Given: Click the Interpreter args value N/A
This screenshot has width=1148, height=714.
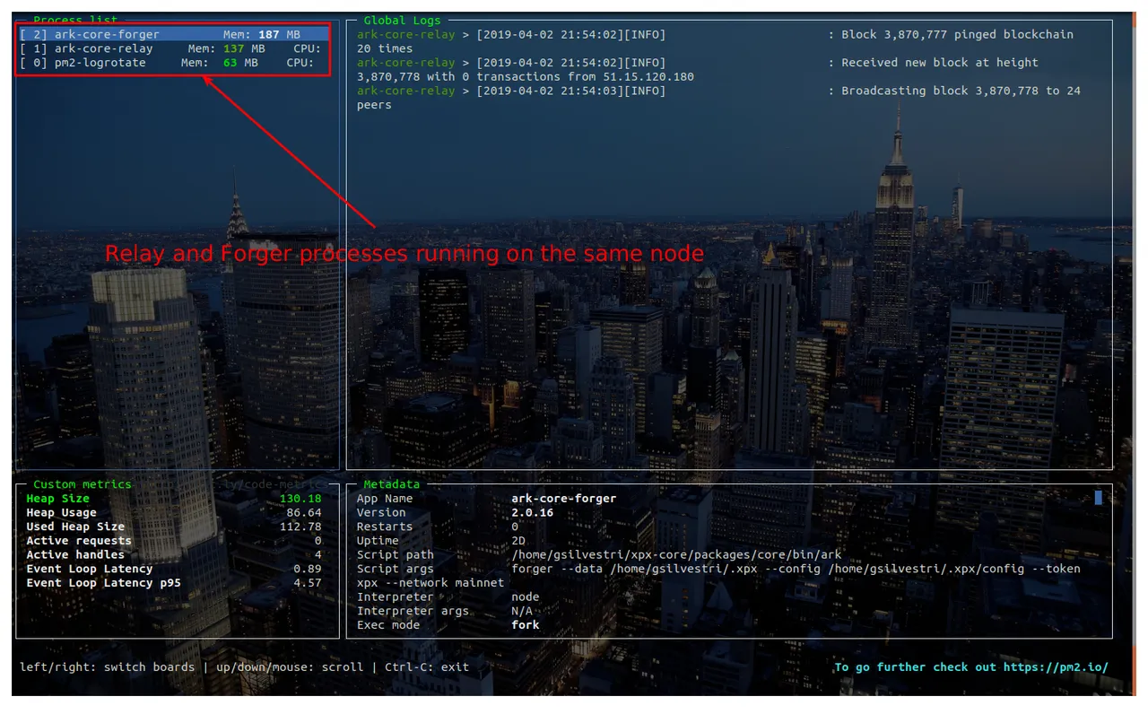Looking at the screenshot, I should coord(522,611).
